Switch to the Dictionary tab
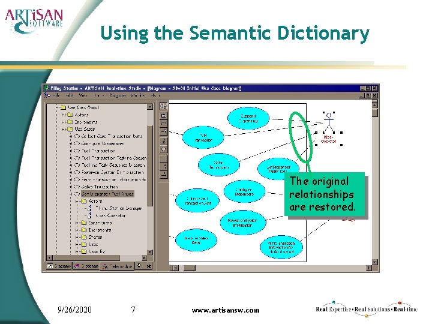 point(86,266)
